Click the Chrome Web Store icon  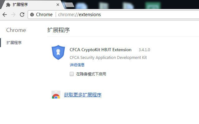coord(56,95)
